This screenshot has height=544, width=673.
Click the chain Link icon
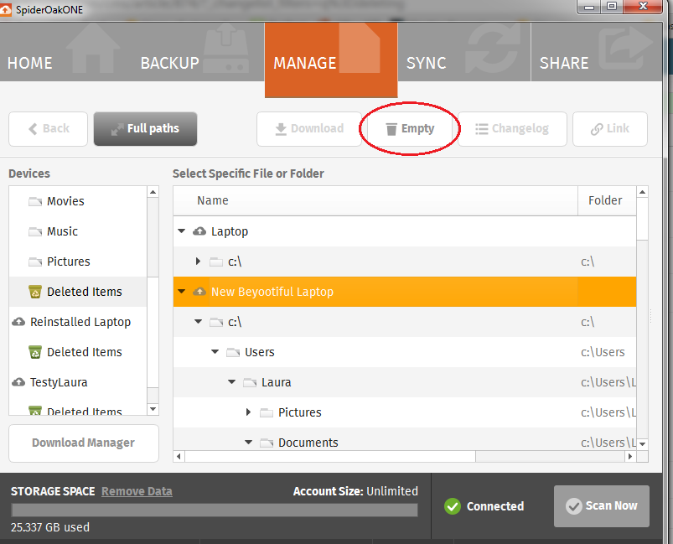(x=597, y=129)
